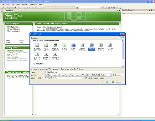The height and width of the screenshot is (121, 155).
Task: Select the Windows Application template icon
Action: (37, 47)
